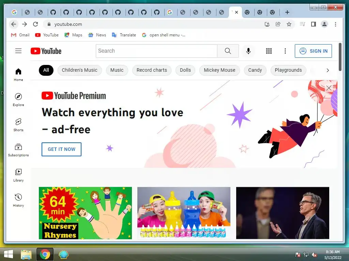Click network tray icon

306,255
